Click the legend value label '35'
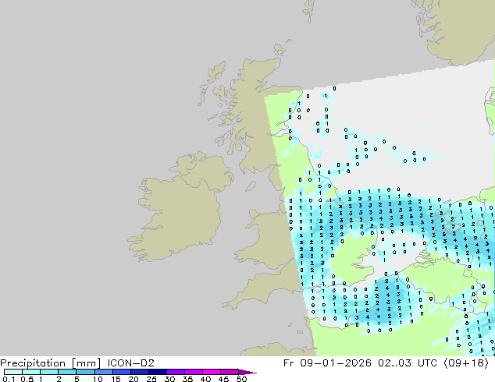 [x=187, y=379]
